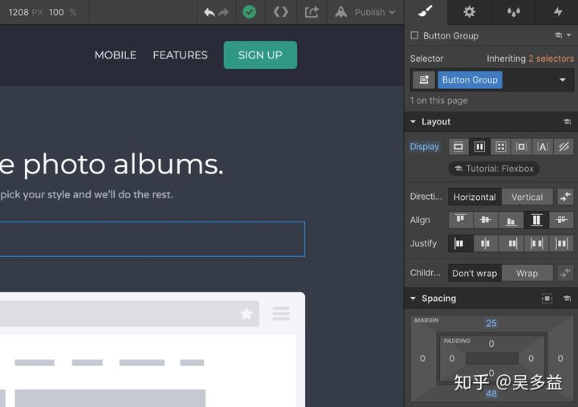Screen dimensions: 578x407
Task: Edit the left padding value 0
Action: (x=451, y=358)
